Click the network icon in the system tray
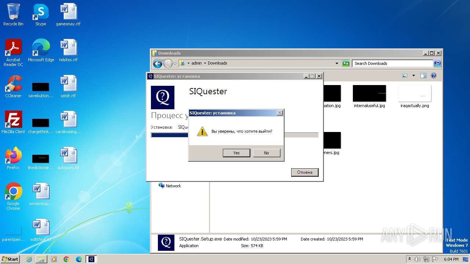Image resolution: width=470 pixels, height=264 pixels. click(x=426, y=259)
